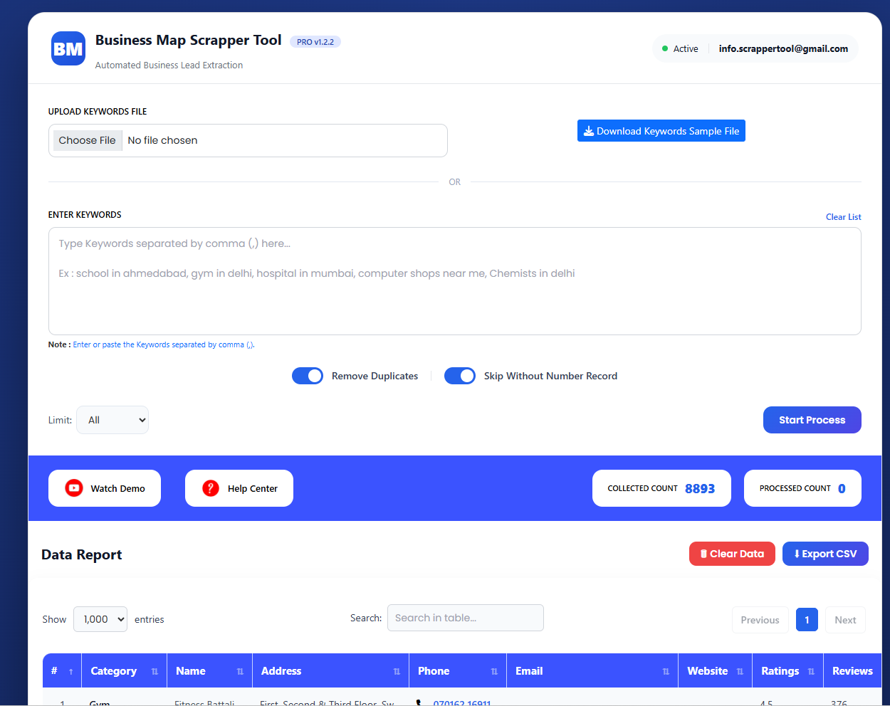Image resolution: width=890 pixels, height=706 pixels.
Task: Click the Previous page button
Action: [760, 620]
